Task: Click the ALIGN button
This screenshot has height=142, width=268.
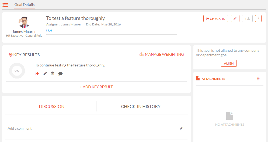Action: 229,63
